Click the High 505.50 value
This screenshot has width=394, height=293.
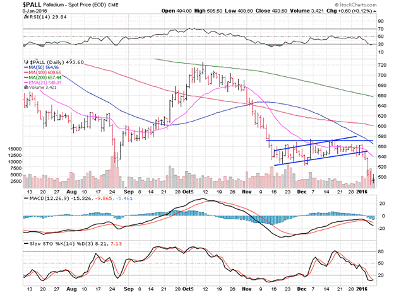pos(208,11)
